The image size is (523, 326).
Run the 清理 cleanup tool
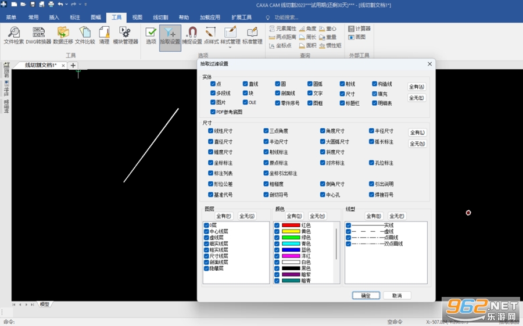pos(104,35)
